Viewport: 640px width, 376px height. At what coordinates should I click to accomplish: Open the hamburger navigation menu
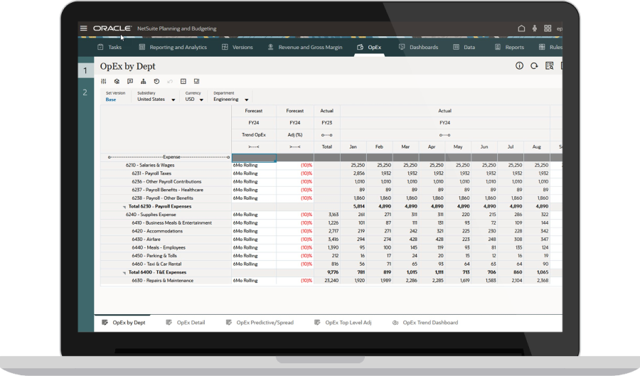(x=84, y=28)
